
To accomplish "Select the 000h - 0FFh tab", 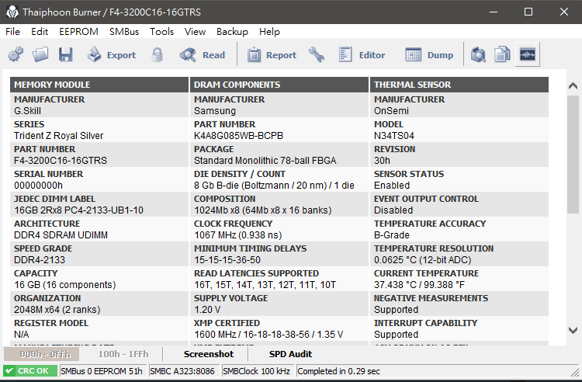I will (42, 354).
